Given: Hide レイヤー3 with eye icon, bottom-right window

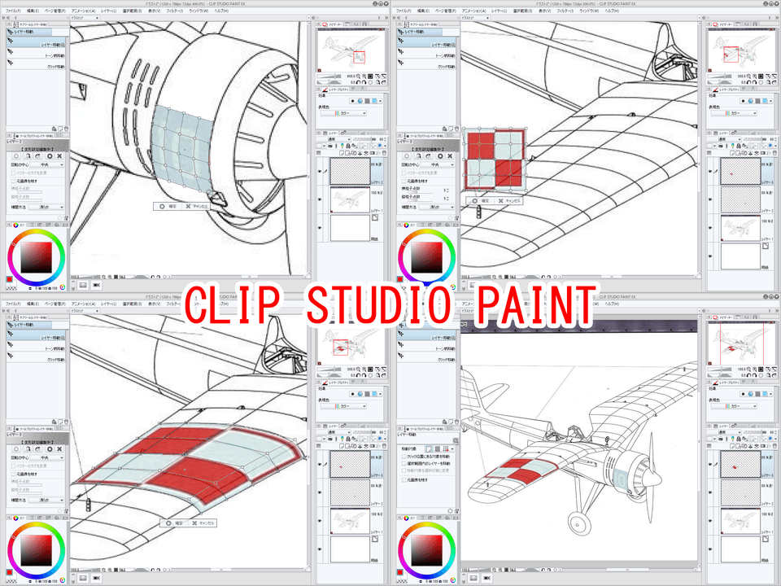Looking at the screenshot, I should click(709, 464).
